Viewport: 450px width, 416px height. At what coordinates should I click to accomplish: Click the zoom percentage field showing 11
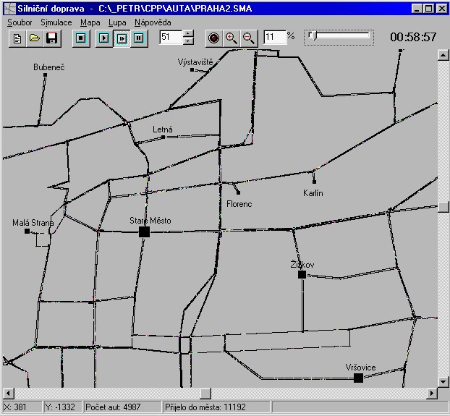[x=275, y=38]
